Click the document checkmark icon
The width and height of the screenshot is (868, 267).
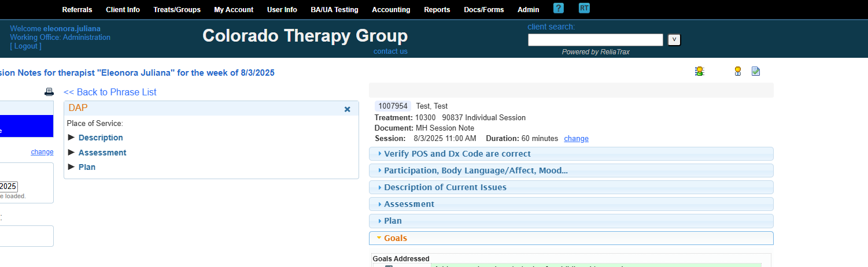point(755,71)
